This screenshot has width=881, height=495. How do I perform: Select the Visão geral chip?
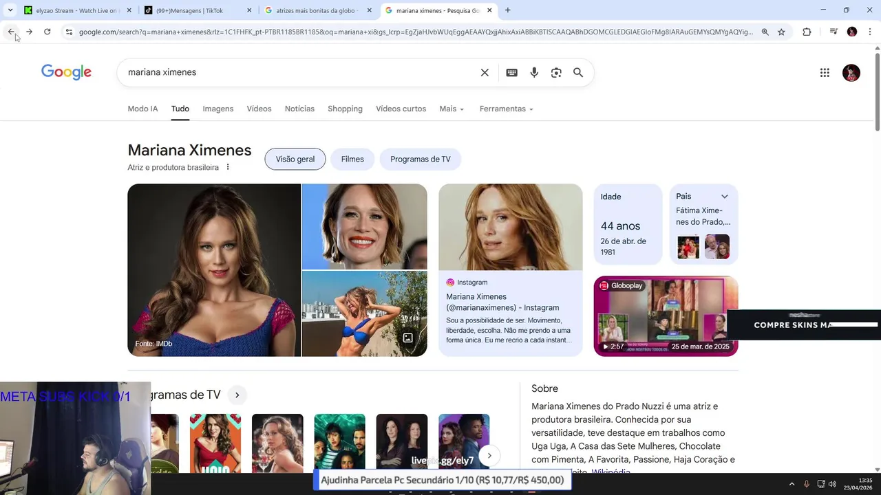[295, 159]
